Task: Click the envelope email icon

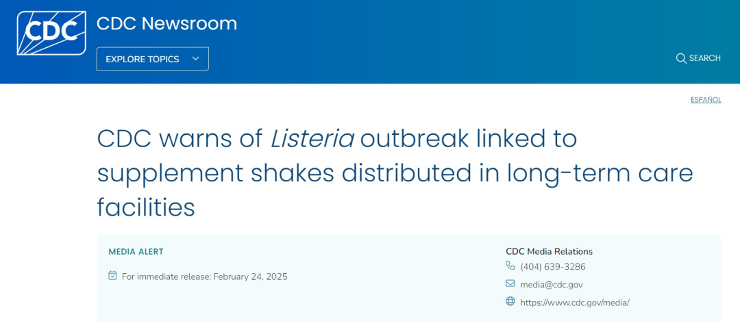Action: 510,283
